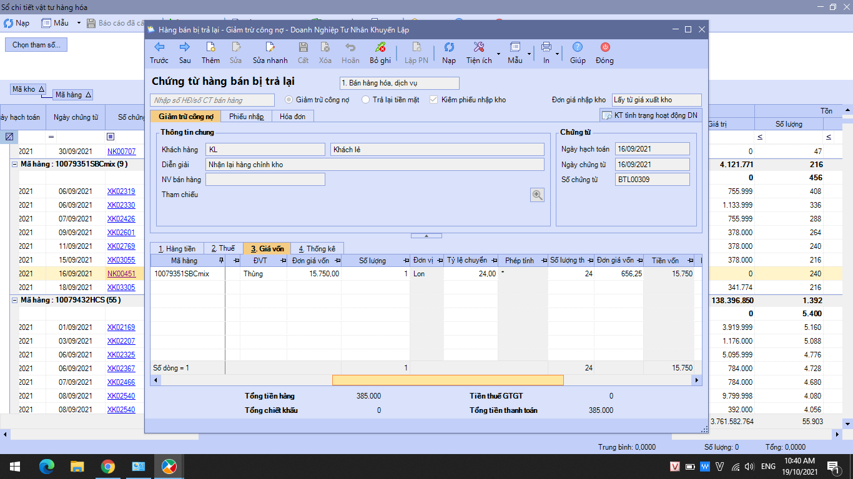Click Sửa nhanh quick edit icon
Viewport: 853px width, 479px height.
click(270, 47)
